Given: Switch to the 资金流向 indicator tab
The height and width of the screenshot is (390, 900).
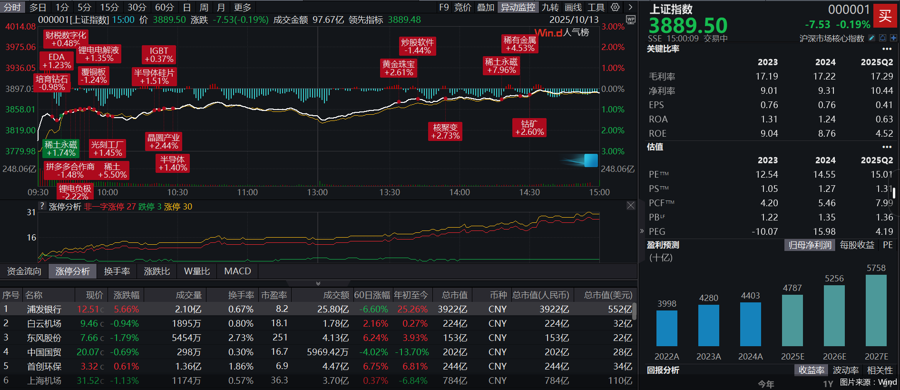Looking at the screenshot, I should pos(24,271).
